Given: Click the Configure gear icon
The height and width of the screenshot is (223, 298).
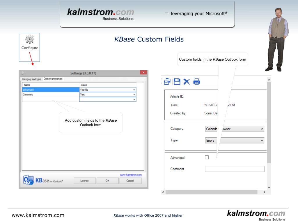Looking at the screenshot, I should 30,39.
